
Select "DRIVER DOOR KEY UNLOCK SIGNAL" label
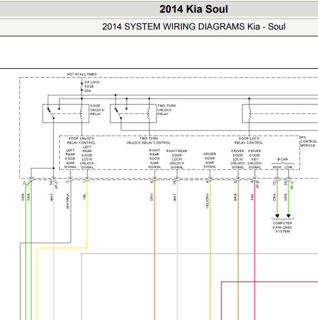point(255,159)
